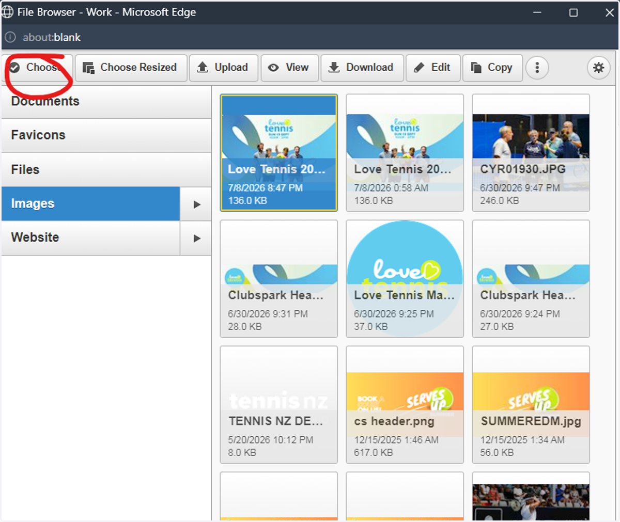Click the Edit button

(x=433, y=68)
